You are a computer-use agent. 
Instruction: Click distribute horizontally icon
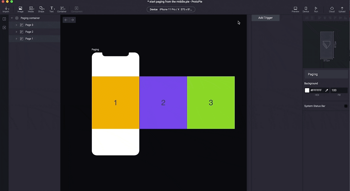pyautogui.click(x=307, y=18)
